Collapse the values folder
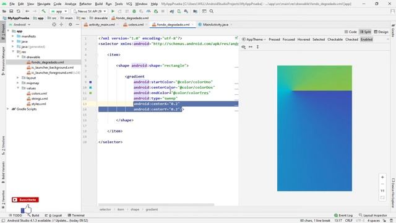 click(x=18, y=88)
